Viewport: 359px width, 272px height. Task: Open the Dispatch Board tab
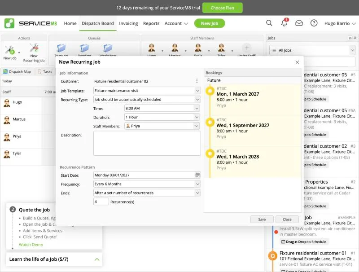pyautogui.click(x=98, y=23)
